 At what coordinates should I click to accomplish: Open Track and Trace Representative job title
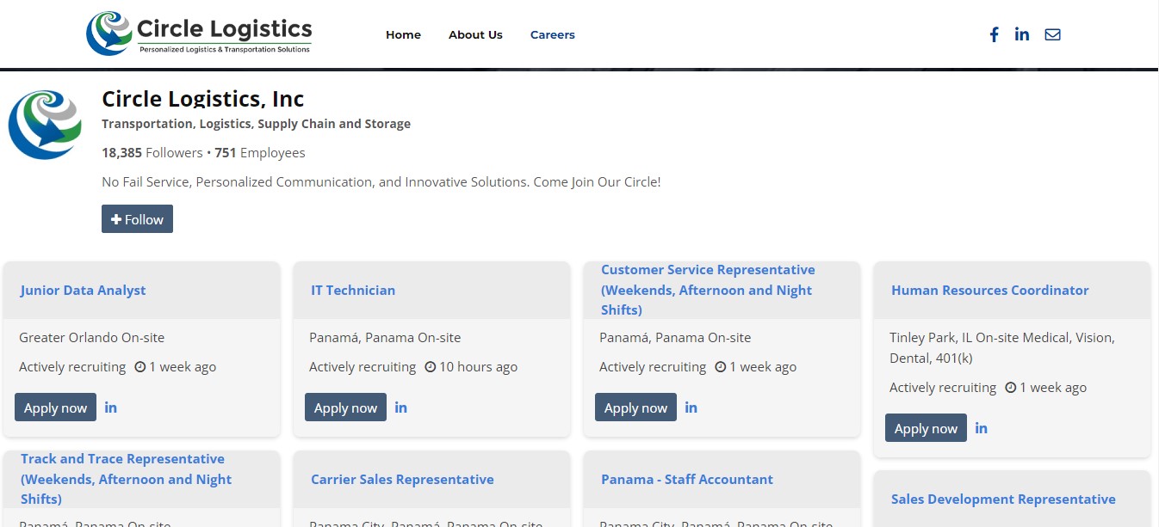(126, 479)
